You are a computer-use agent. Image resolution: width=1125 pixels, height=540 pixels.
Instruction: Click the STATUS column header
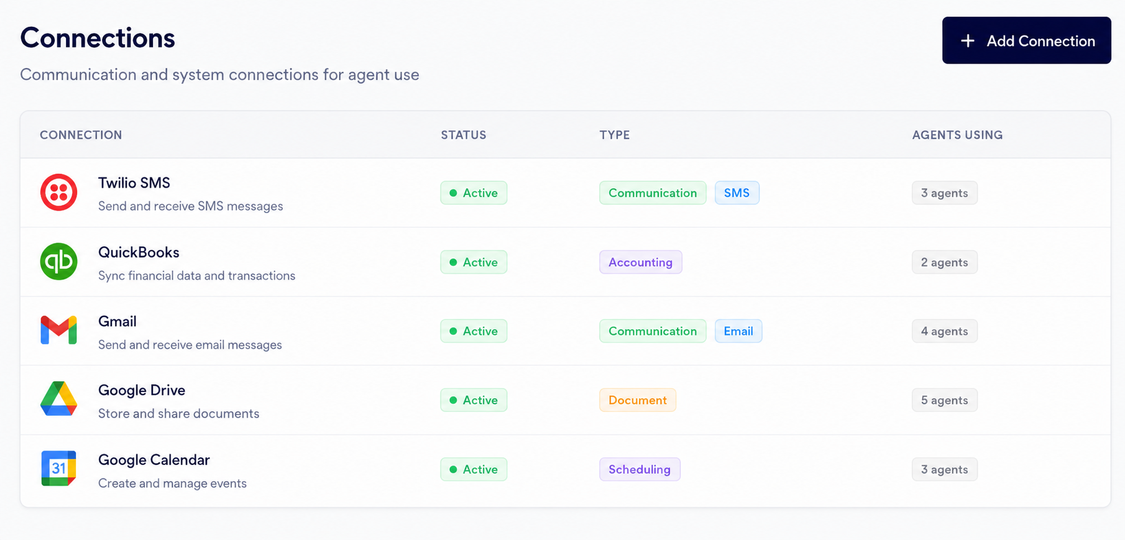pyautogui.click(x=464, y=135)
